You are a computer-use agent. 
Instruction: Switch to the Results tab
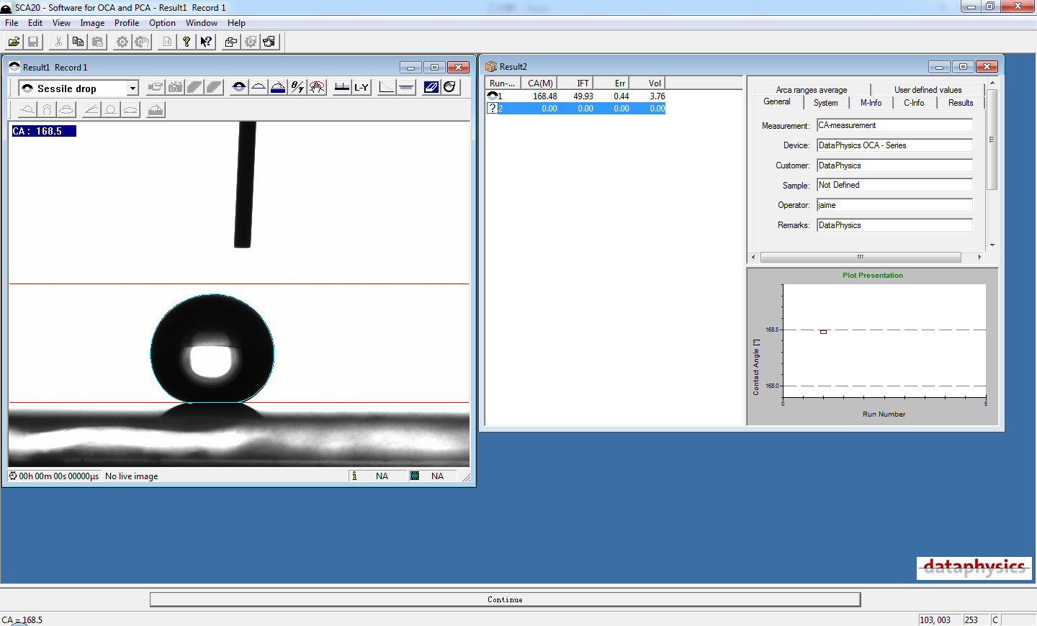point(960,102)
